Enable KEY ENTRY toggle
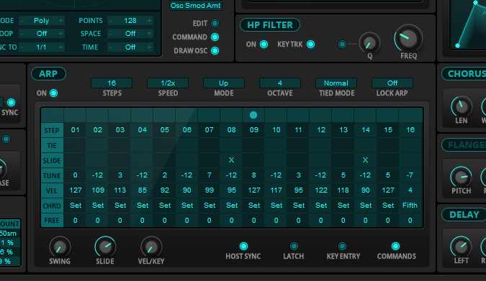This screenshot has height=281, width=486. [342, 246]
